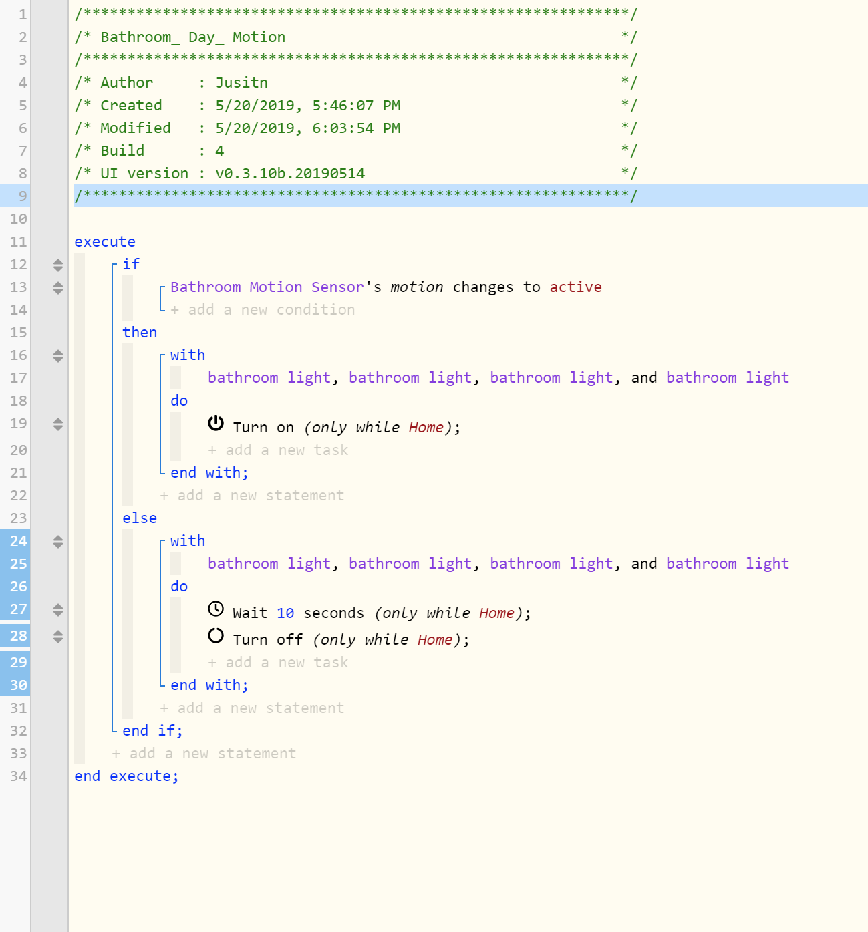The width and height of the screenshot is (868, 932).
Task: Click the '10' seconds value
Action: (x=285, y=613)
